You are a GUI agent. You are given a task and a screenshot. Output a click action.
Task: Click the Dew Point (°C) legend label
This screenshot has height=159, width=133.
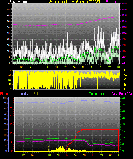coord(122,94)
